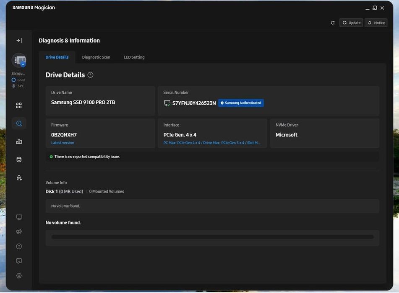Click the Good health status indicator in the sidebar
Image resolution: width=399 pixels, height=293 pixels.
pyautogui.click(x=18, y=80)
